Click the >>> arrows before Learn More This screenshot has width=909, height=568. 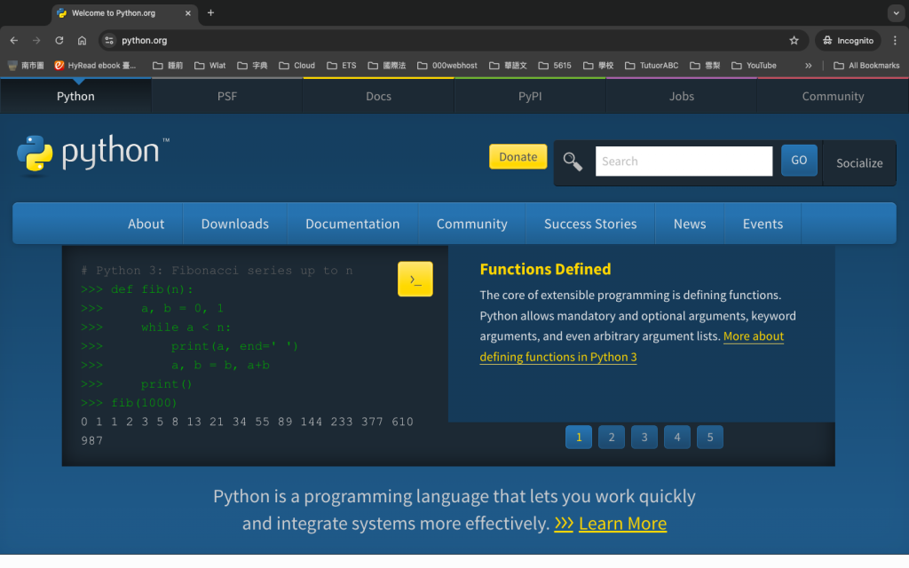[x=564, y=524]
